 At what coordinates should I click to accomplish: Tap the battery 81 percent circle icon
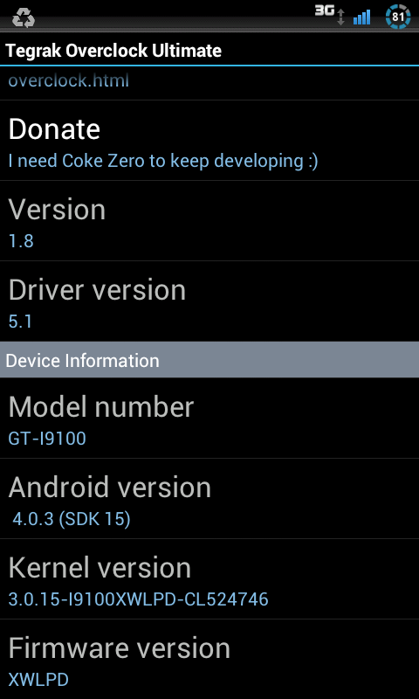coord(398,17)
